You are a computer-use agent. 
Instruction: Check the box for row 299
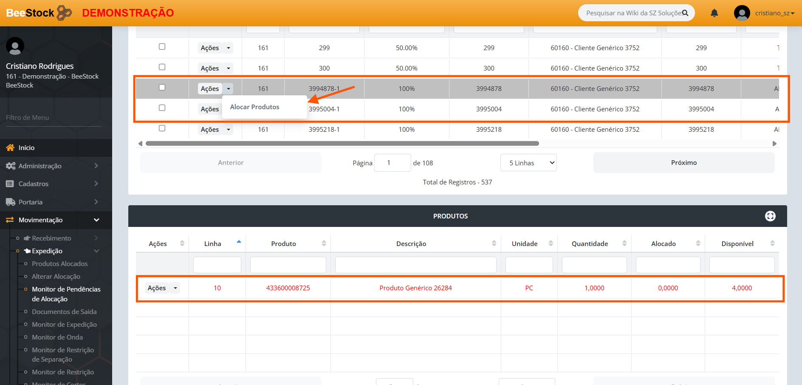coord(162,47)
